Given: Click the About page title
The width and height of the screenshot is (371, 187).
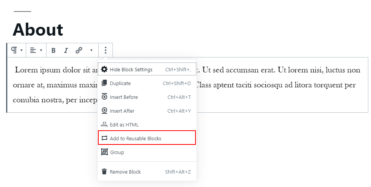Looking at the screenshot, I should pyautogui.click(x=38, y=30).
